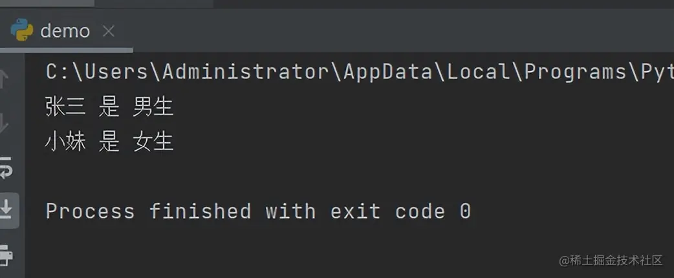Viewport: 674px width, 278px height.
Task: Toggle the Scroll to End icon
Action: tap(7, 209)
